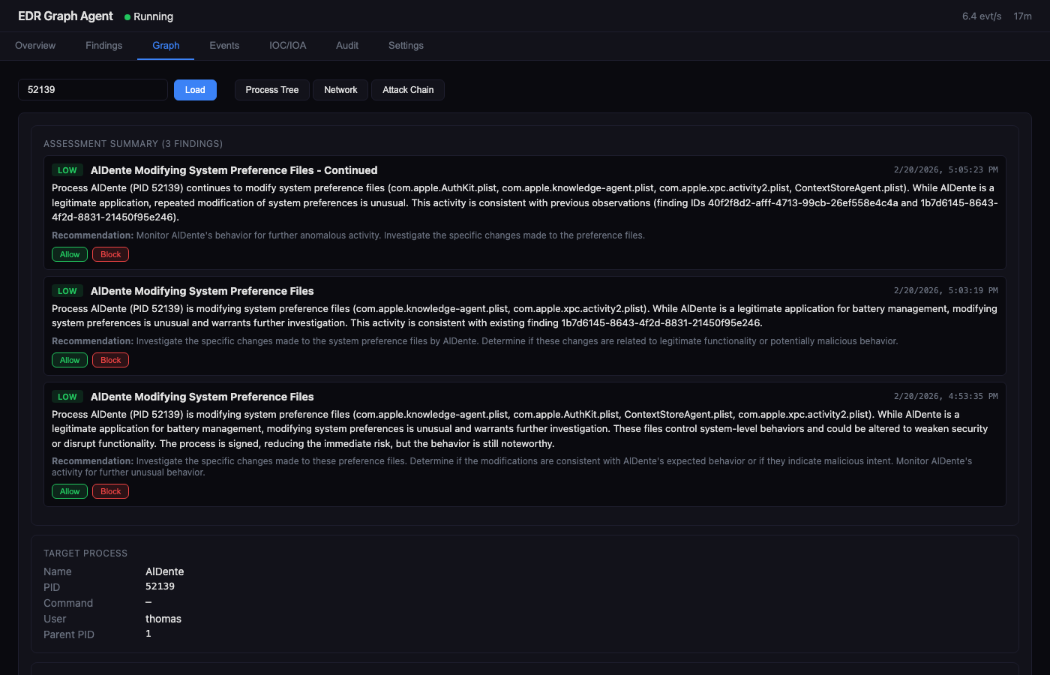
Task: Open the Settings tab
Action: (406, 46)
